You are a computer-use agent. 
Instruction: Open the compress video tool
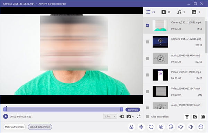point(141,127)
